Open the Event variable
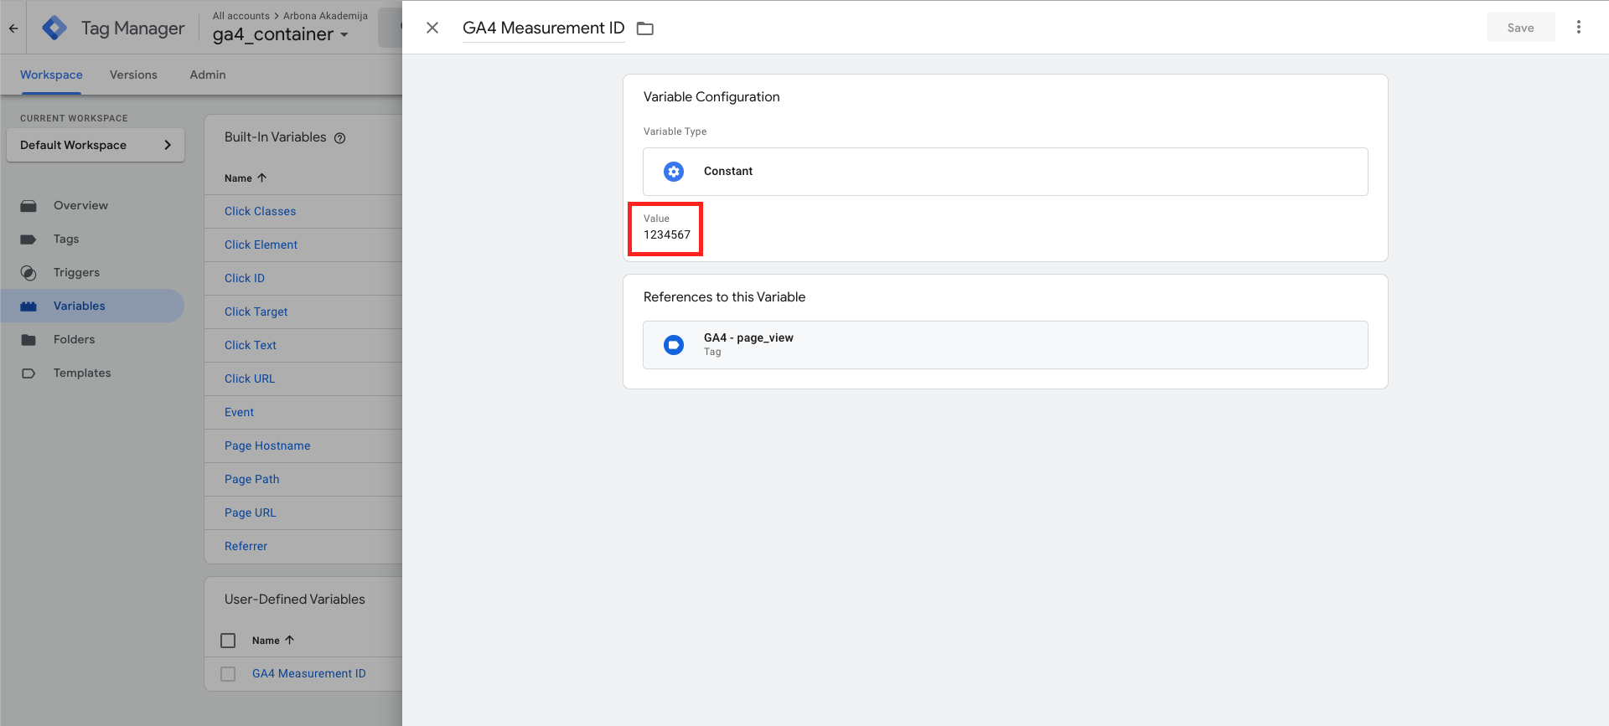 (239, 412)
